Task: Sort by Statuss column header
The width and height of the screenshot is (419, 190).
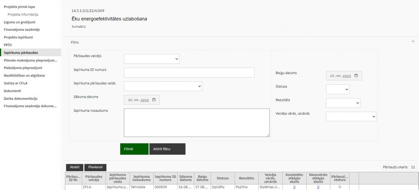Action: [x=222, y=178]
